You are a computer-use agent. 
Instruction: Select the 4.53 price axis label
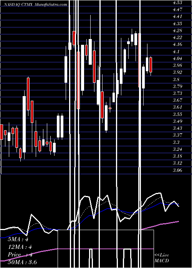(x=177, y=3)
